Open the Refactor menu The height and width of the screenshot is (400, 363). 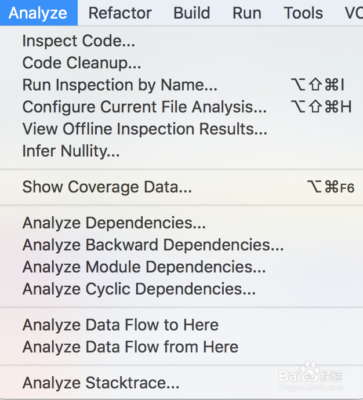tap(120, 13)
